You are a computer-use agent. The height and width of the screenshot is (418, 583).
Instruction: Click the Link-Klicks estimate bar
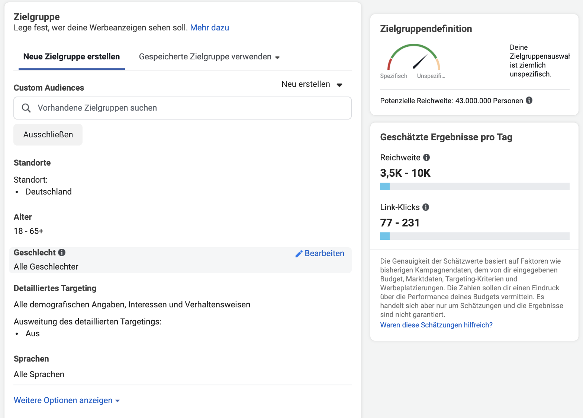point(475,236)
